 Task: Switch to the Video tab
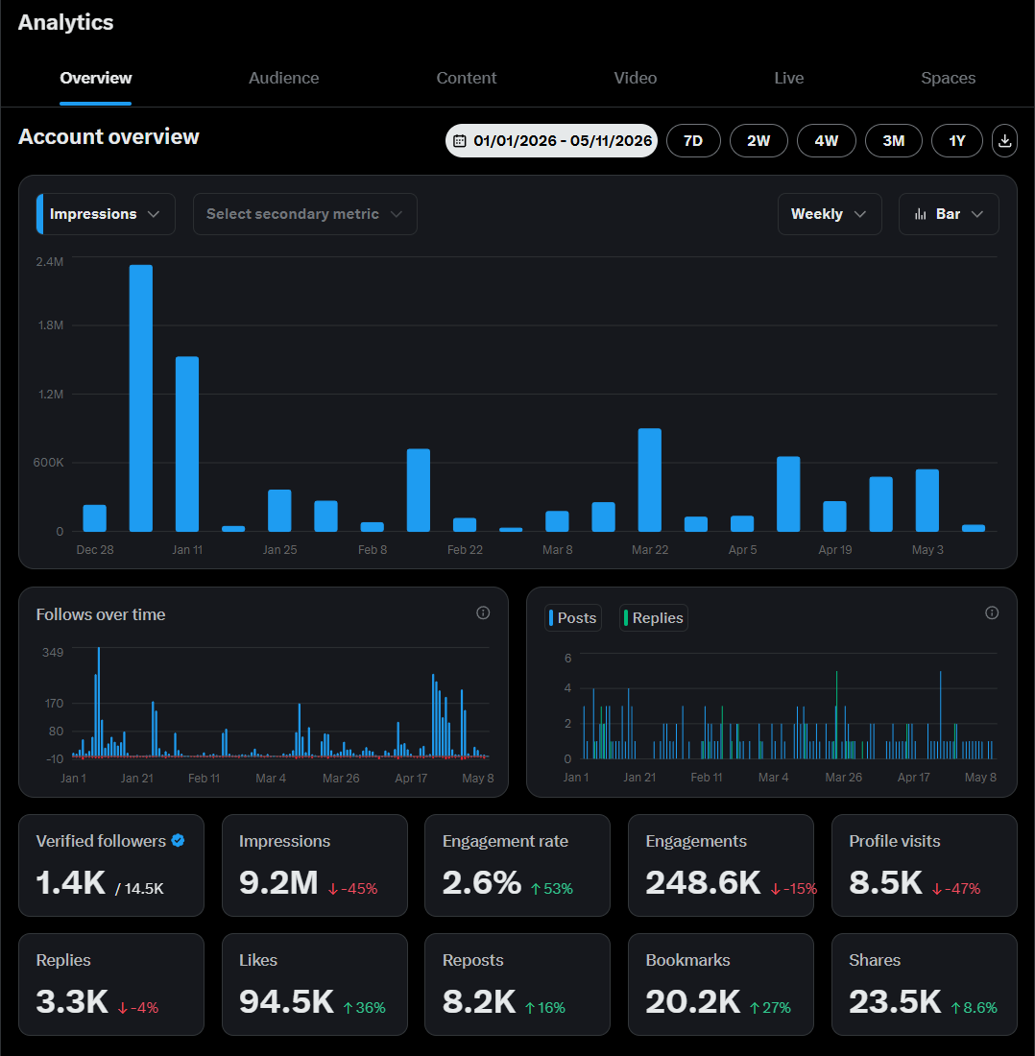click(635, 78)
